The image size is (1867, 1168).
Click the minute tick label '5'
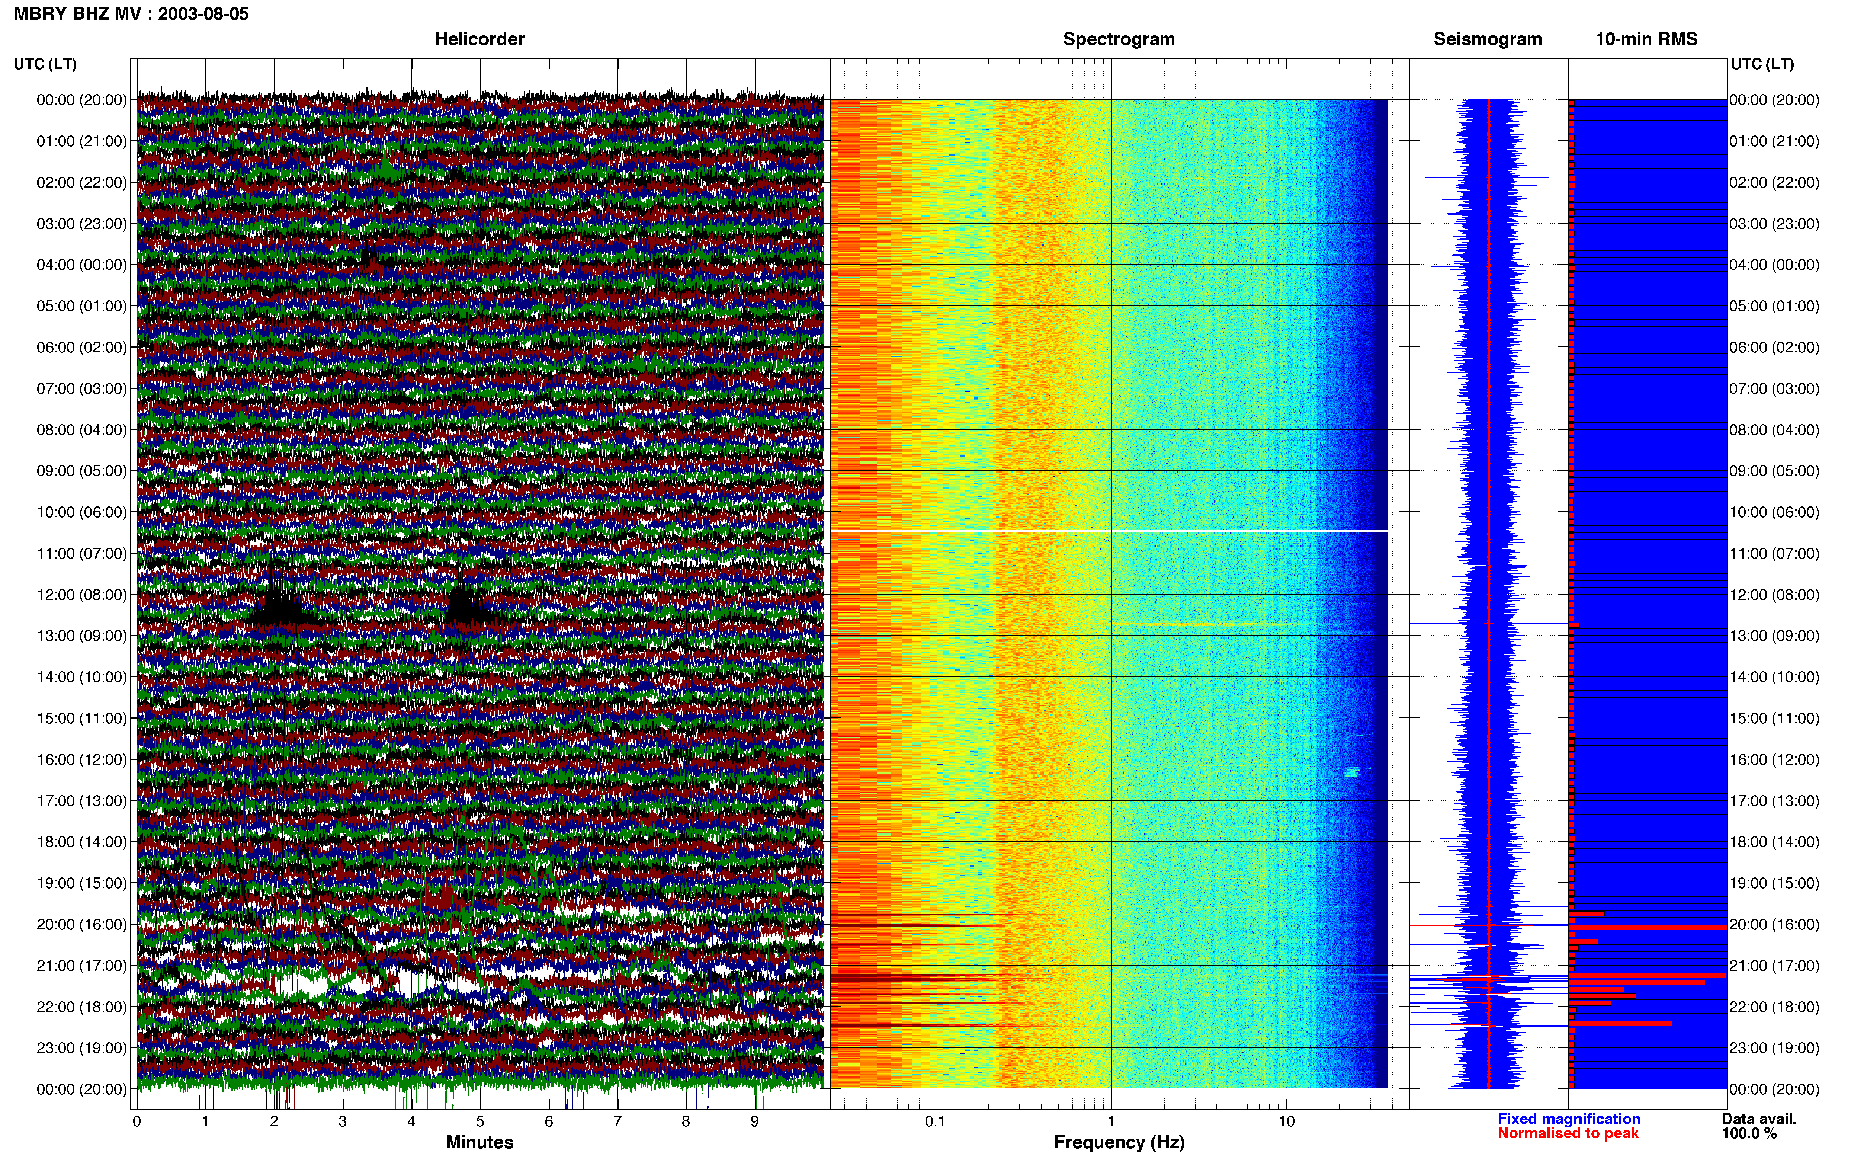pyautogui.click(x=480, y=1121)
